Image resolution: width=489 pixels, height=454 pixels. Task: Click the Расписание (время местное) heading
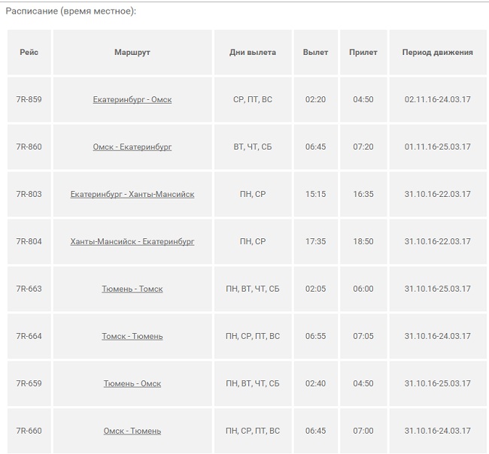(x=71, y=12)
